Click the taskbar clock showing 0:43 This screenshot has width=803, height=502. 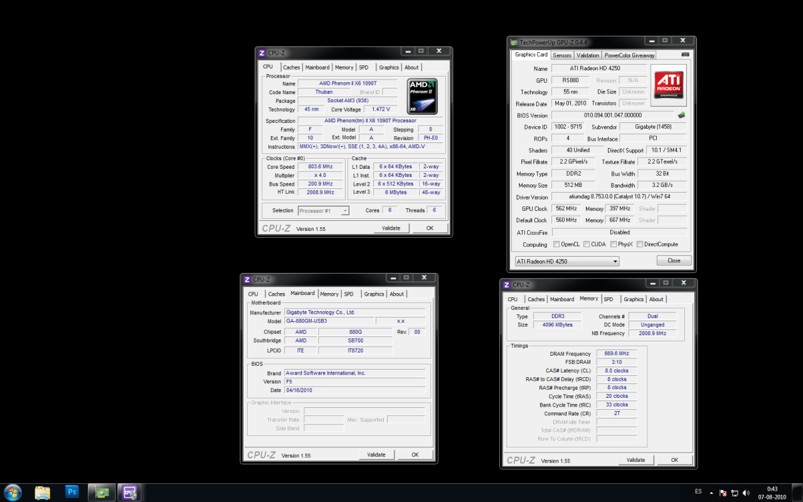[x=772, y=493]
